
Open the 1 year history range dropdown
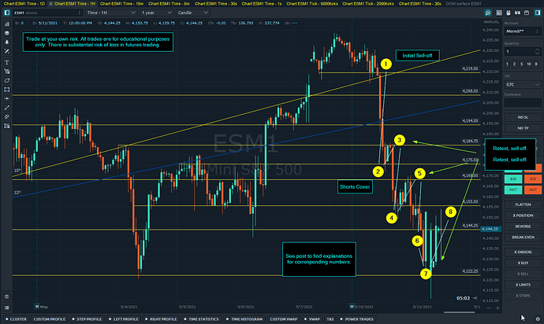click(x=156, y=13)
